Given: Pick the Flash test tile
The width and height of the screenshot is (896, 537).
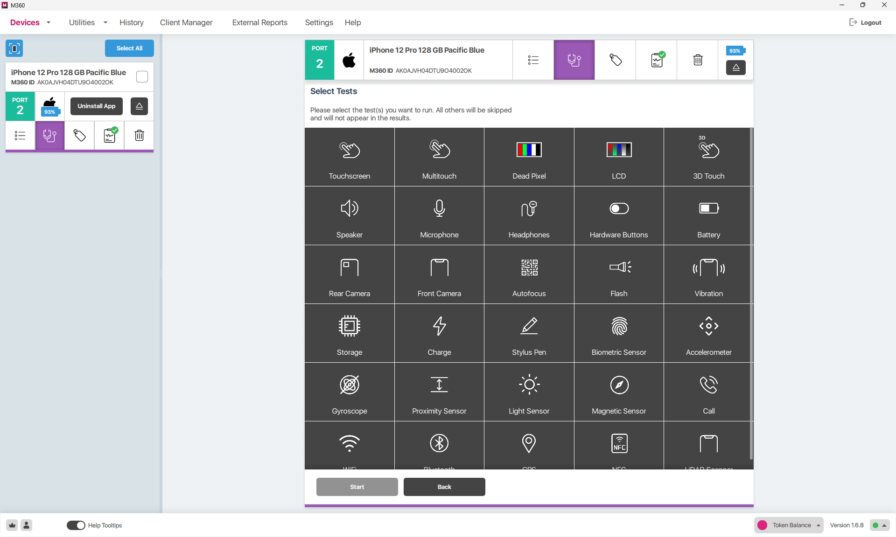Looking at the screenshot, I should tap(619, 275).
